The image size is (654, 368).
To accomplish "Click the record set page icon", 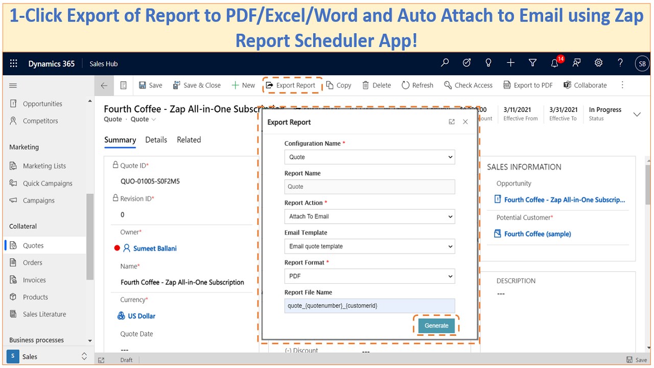I will [123, 85].
